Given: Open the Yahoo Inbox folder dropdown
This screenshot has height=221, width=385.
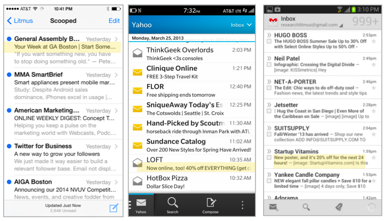Looking at the screenshot, I should (241, 25).
